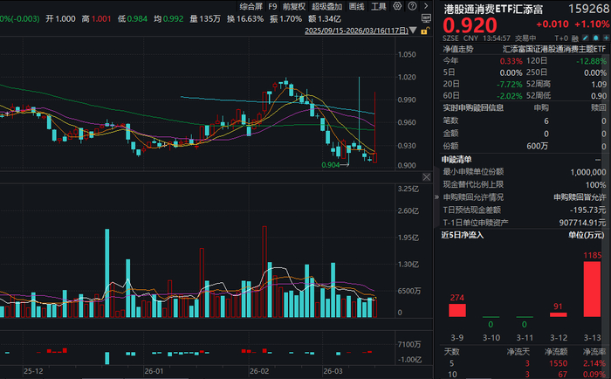Collapse the right panel with double arrow
This screenshot has width=611, height=379.
(436, 197)
